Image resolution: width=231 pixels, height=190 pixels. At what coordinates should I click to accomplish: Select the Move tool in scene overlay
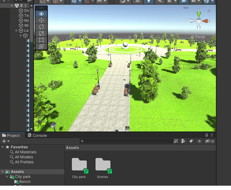(x=42, y=20)
